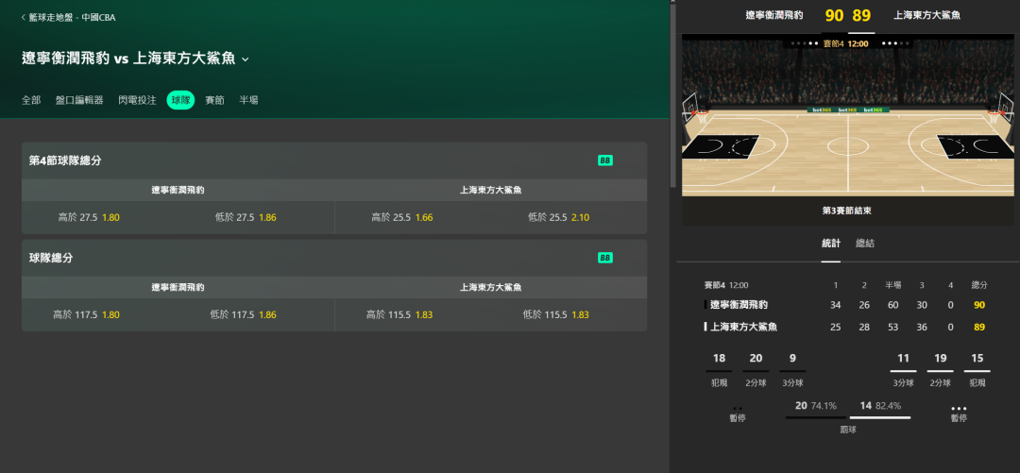Bet 低於 25.5 at 2.10 for 上海
Screen dimensions: 1020x473
click(x=559, y=217)
